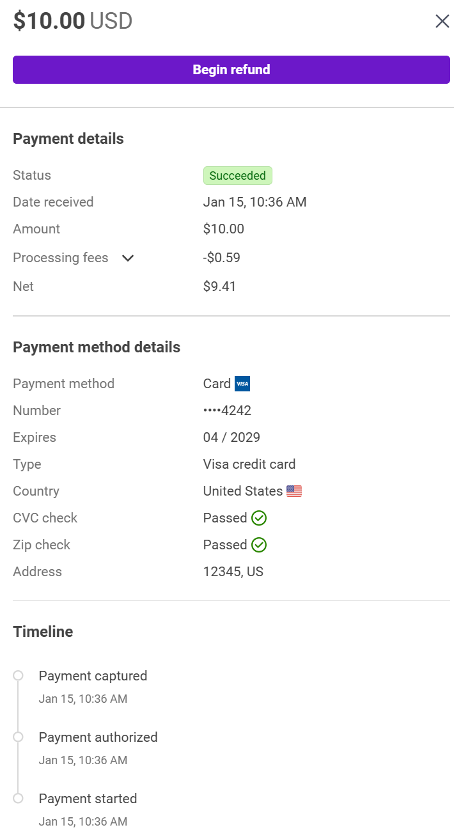Select the Payment started timeline marker
This screenshot has width=454, height=839.
(18, 799)
